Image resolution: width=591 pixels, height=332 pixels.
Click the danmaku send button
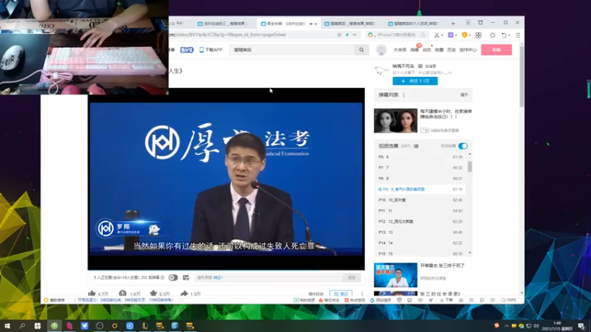coord(352,278)
